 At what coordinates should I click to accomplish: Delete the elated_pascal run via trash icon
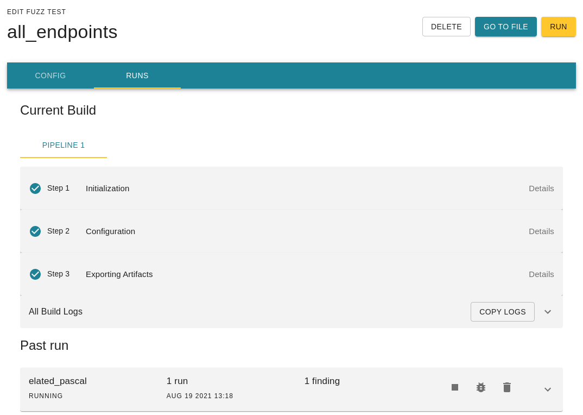507,387
